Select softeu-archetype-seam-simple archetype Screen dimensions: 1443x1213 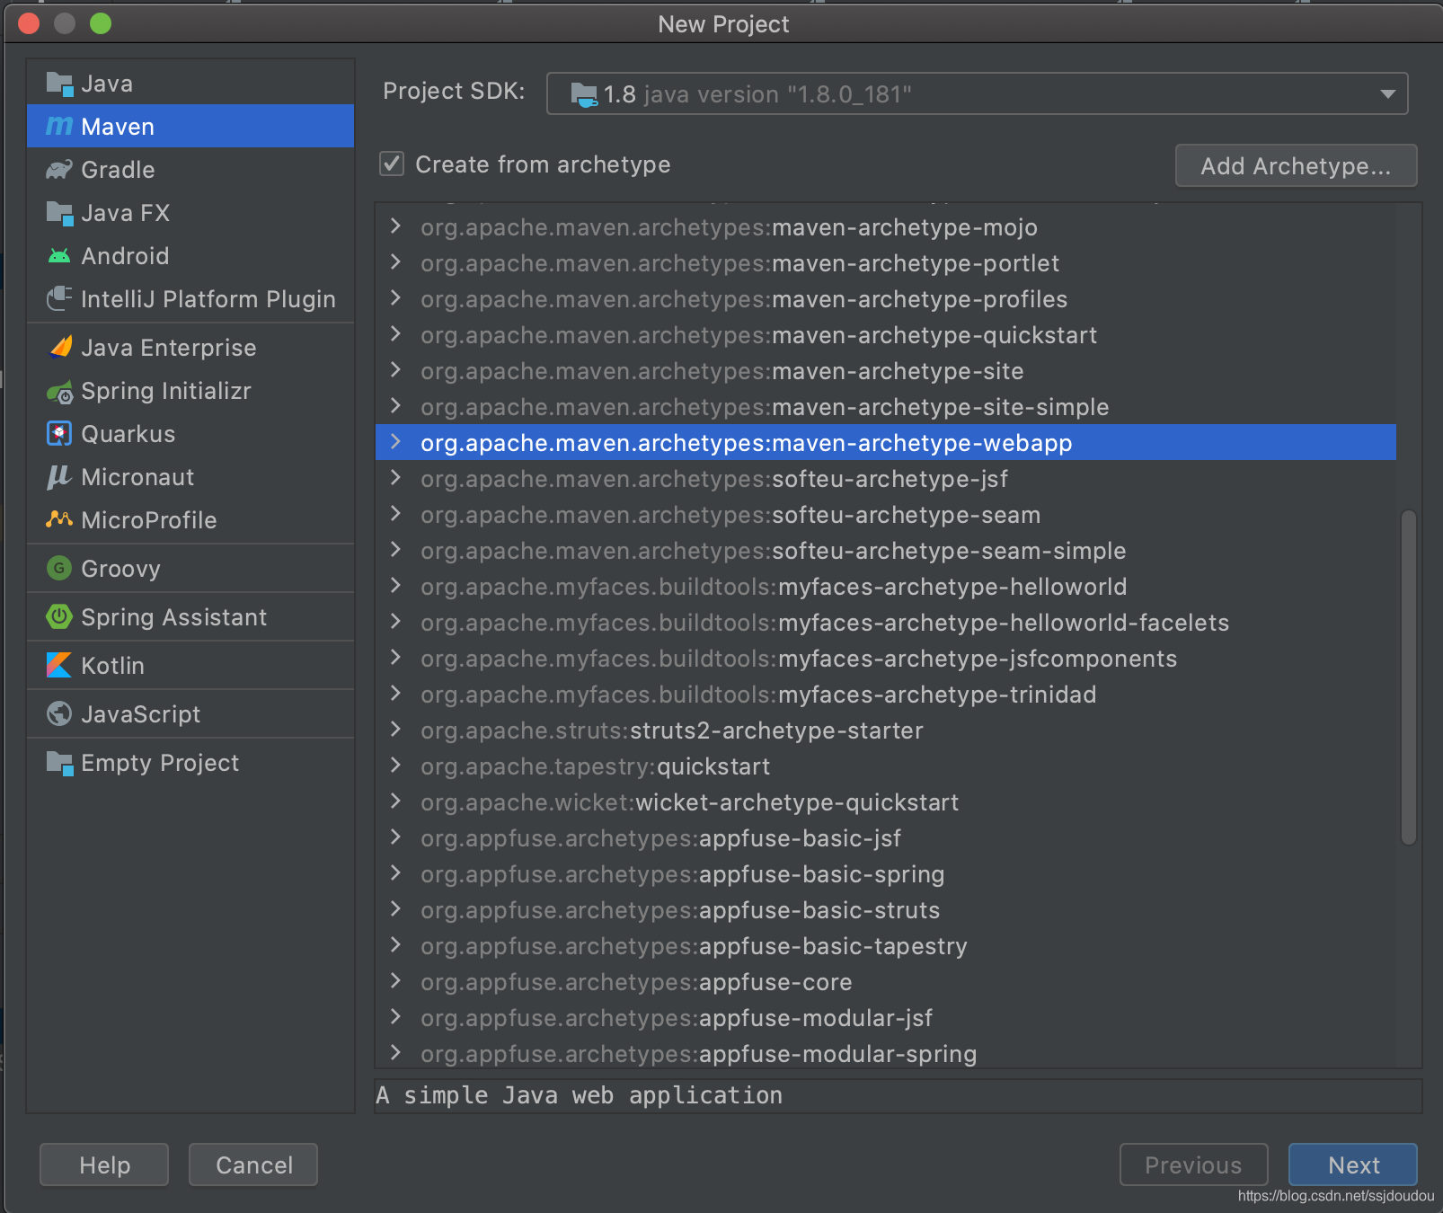point(886,551)
